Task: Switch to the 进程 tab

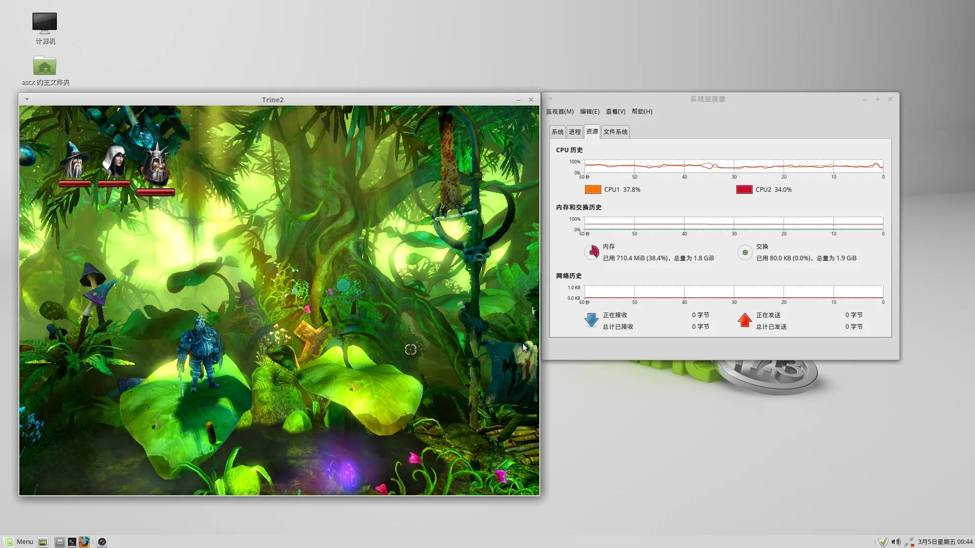Action: coord(574,132)
